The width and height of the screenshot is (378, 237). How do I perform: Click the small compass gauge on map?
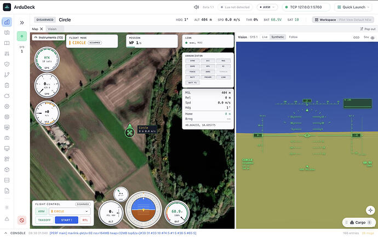click(121, 194)
